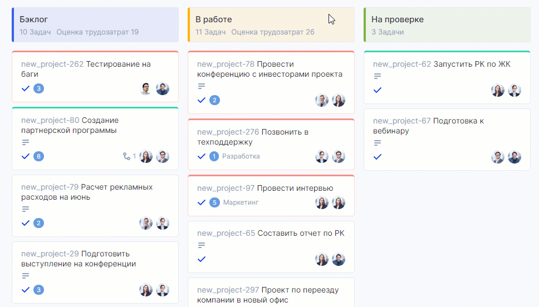
Task: Click the 11 Задач count text
Action: click(210, 32)
